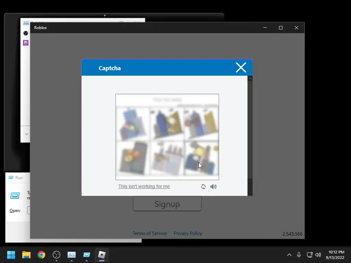Open the Terms of Service link
Screen dimensions: 351x263
tap(149, 233)
